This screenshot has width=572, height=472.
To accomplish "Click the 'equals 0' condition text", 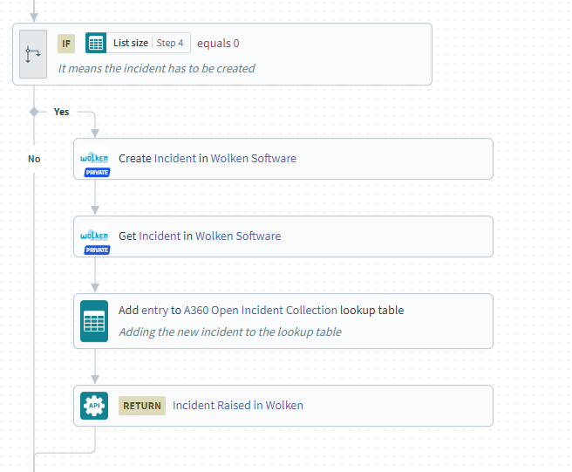I will (x=218, y=43).
